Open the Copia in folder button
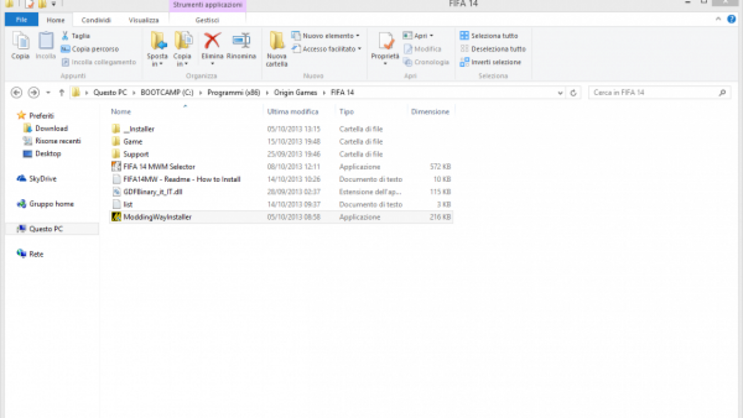The image size is (743, 418). pyautogui.click(x=182, y=49)
